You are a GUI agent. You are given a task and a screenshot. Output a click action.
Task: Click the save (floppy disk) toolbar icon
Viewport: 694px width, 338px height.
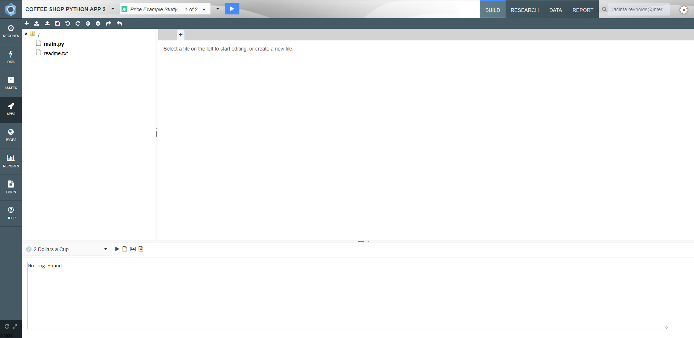pos(57,23)
